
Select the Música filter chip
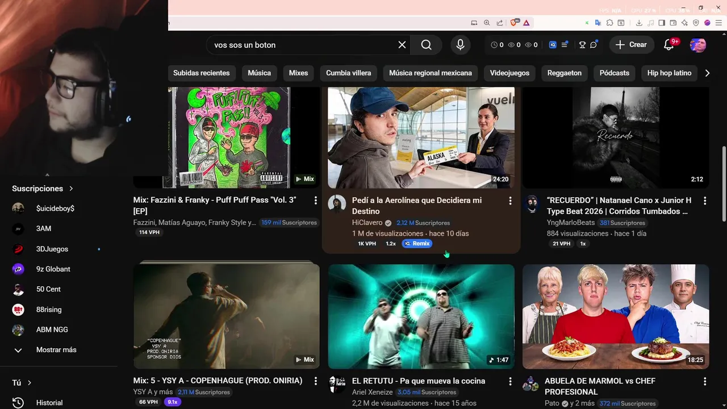(260, 73)
